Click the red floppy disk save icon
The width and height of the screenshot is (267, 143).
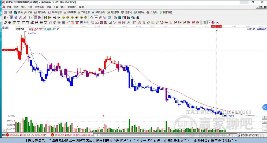pos(129,17)
